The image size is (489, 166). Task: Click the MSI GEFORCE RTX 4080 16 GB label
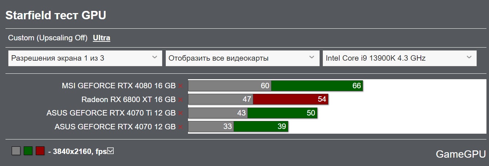[119, 86]
